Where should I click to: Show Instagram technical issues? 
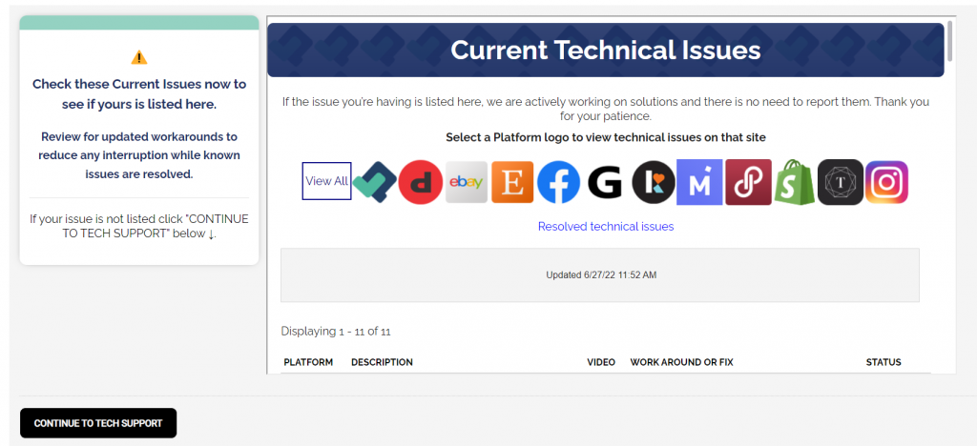(x=886, y=182)
